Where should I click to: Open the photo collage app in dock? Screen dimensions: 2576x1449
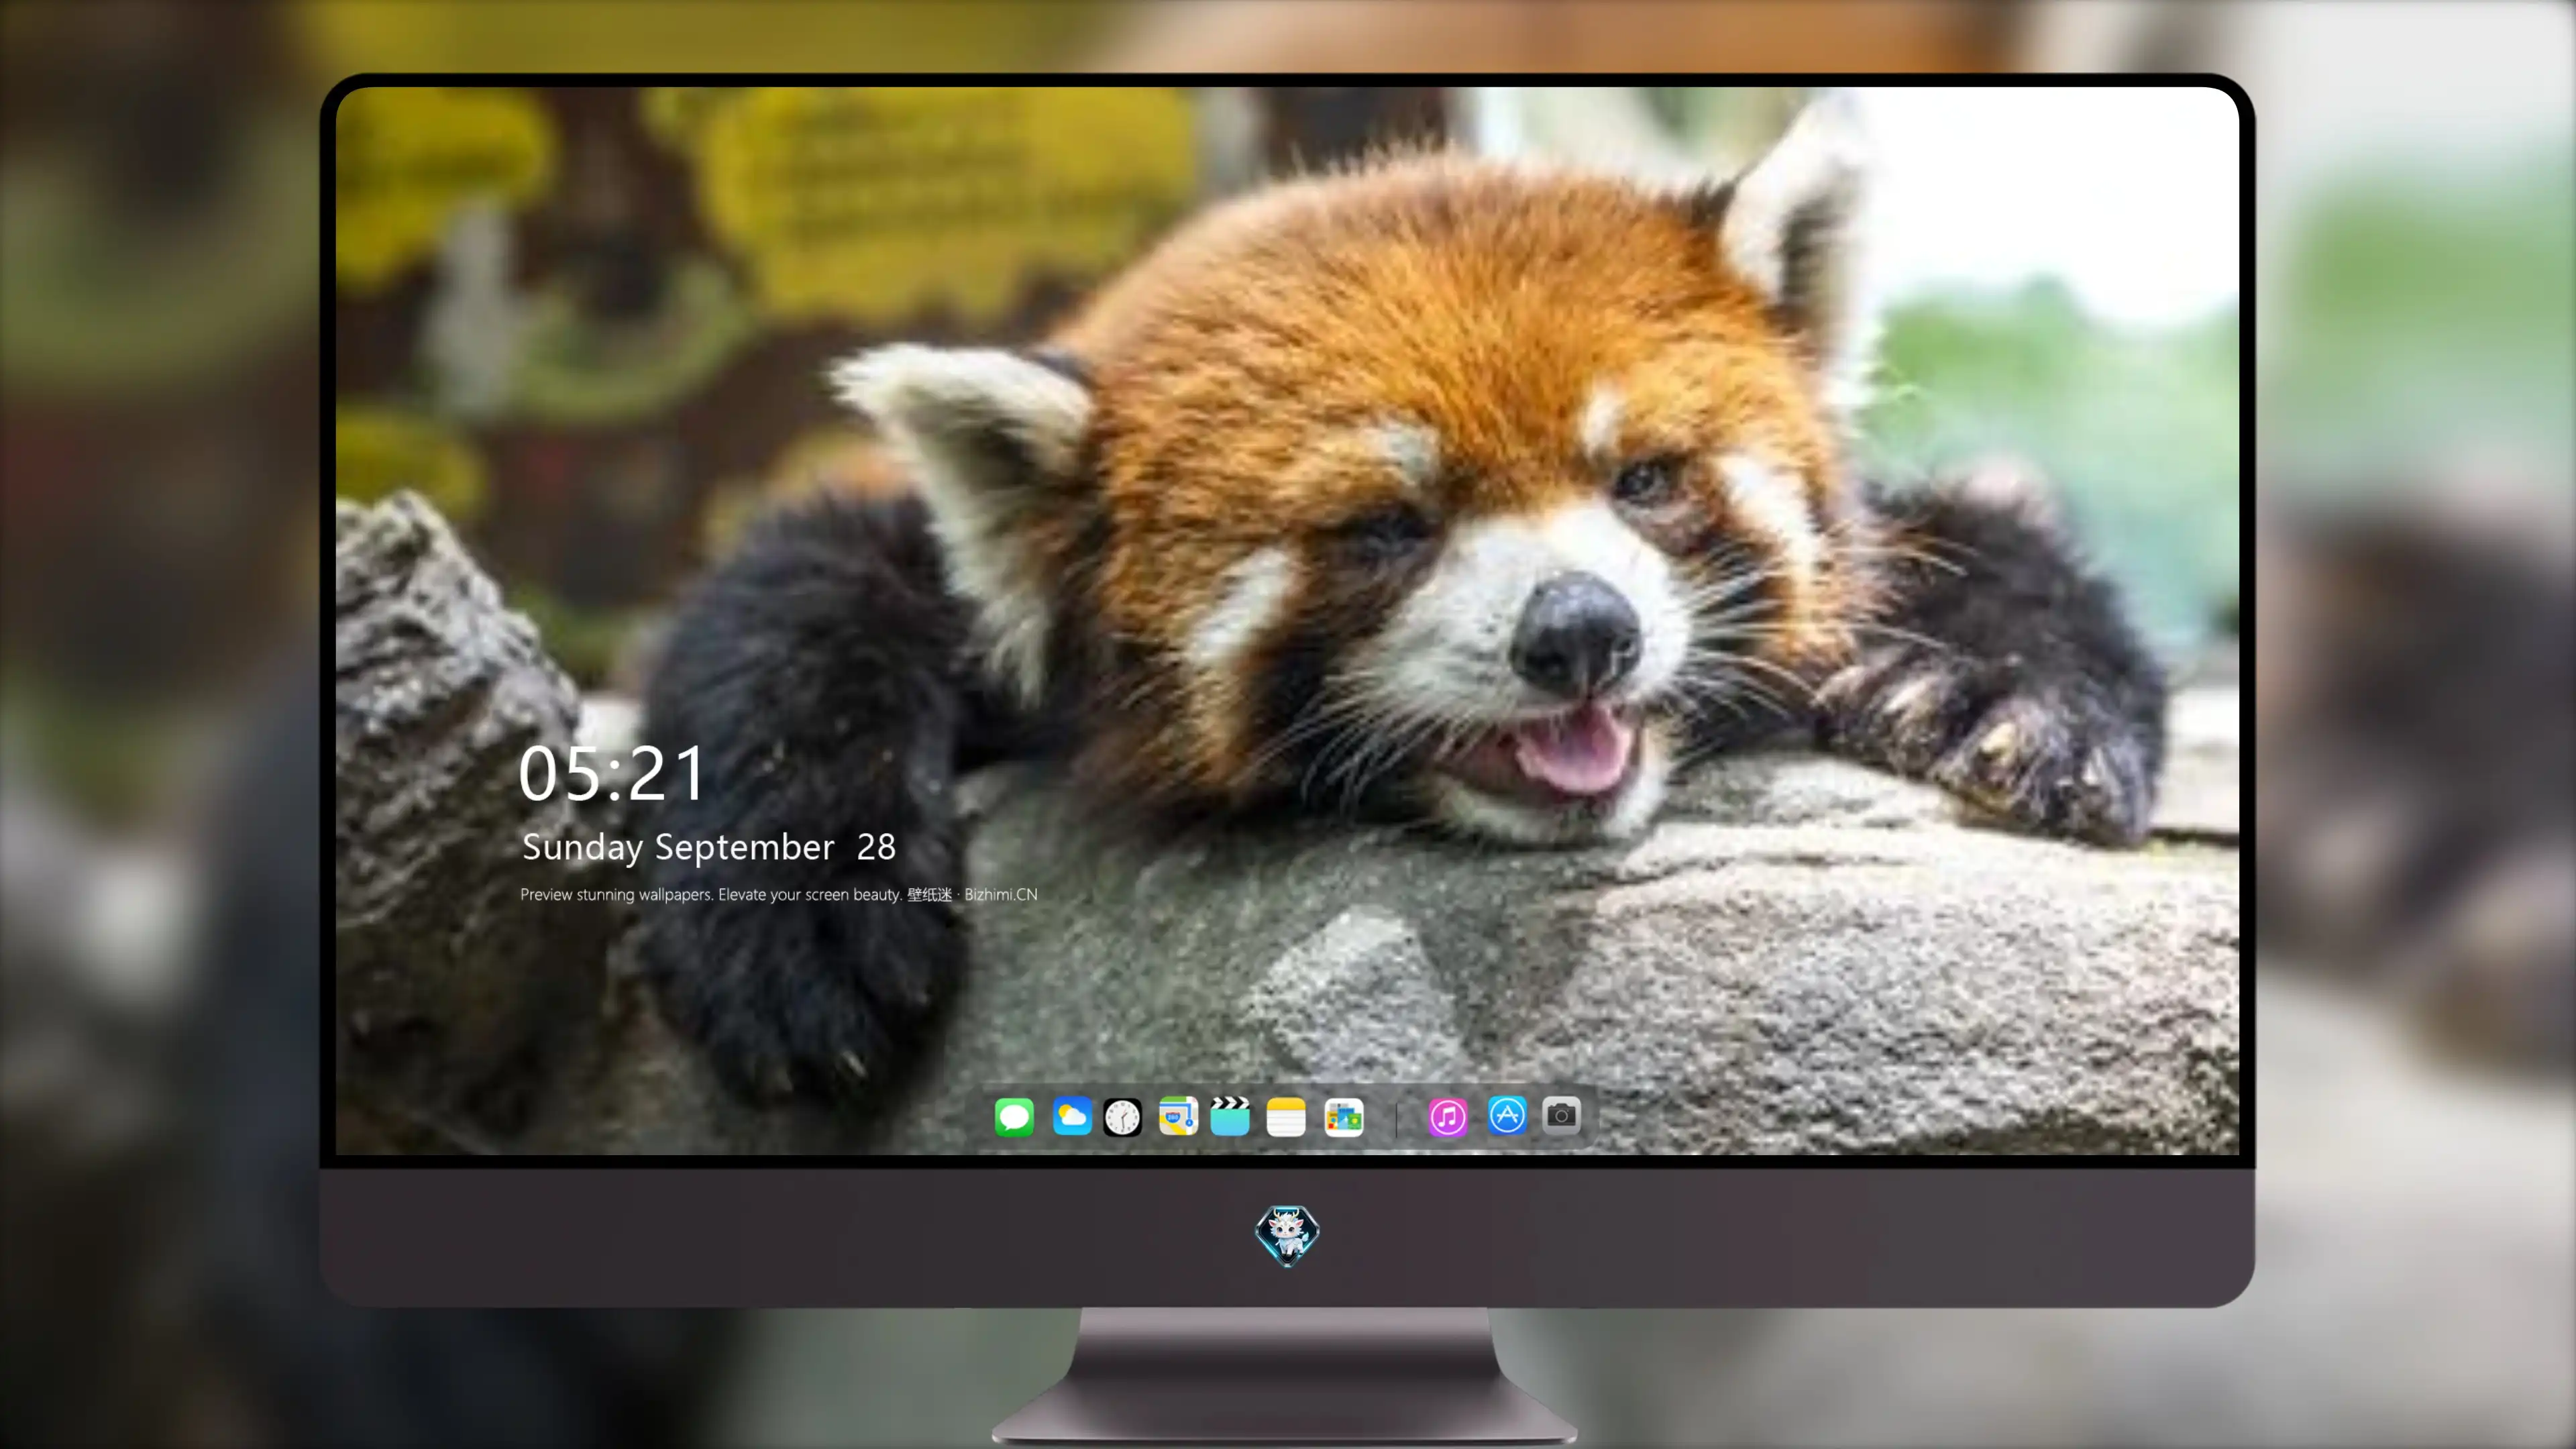1343,1117
